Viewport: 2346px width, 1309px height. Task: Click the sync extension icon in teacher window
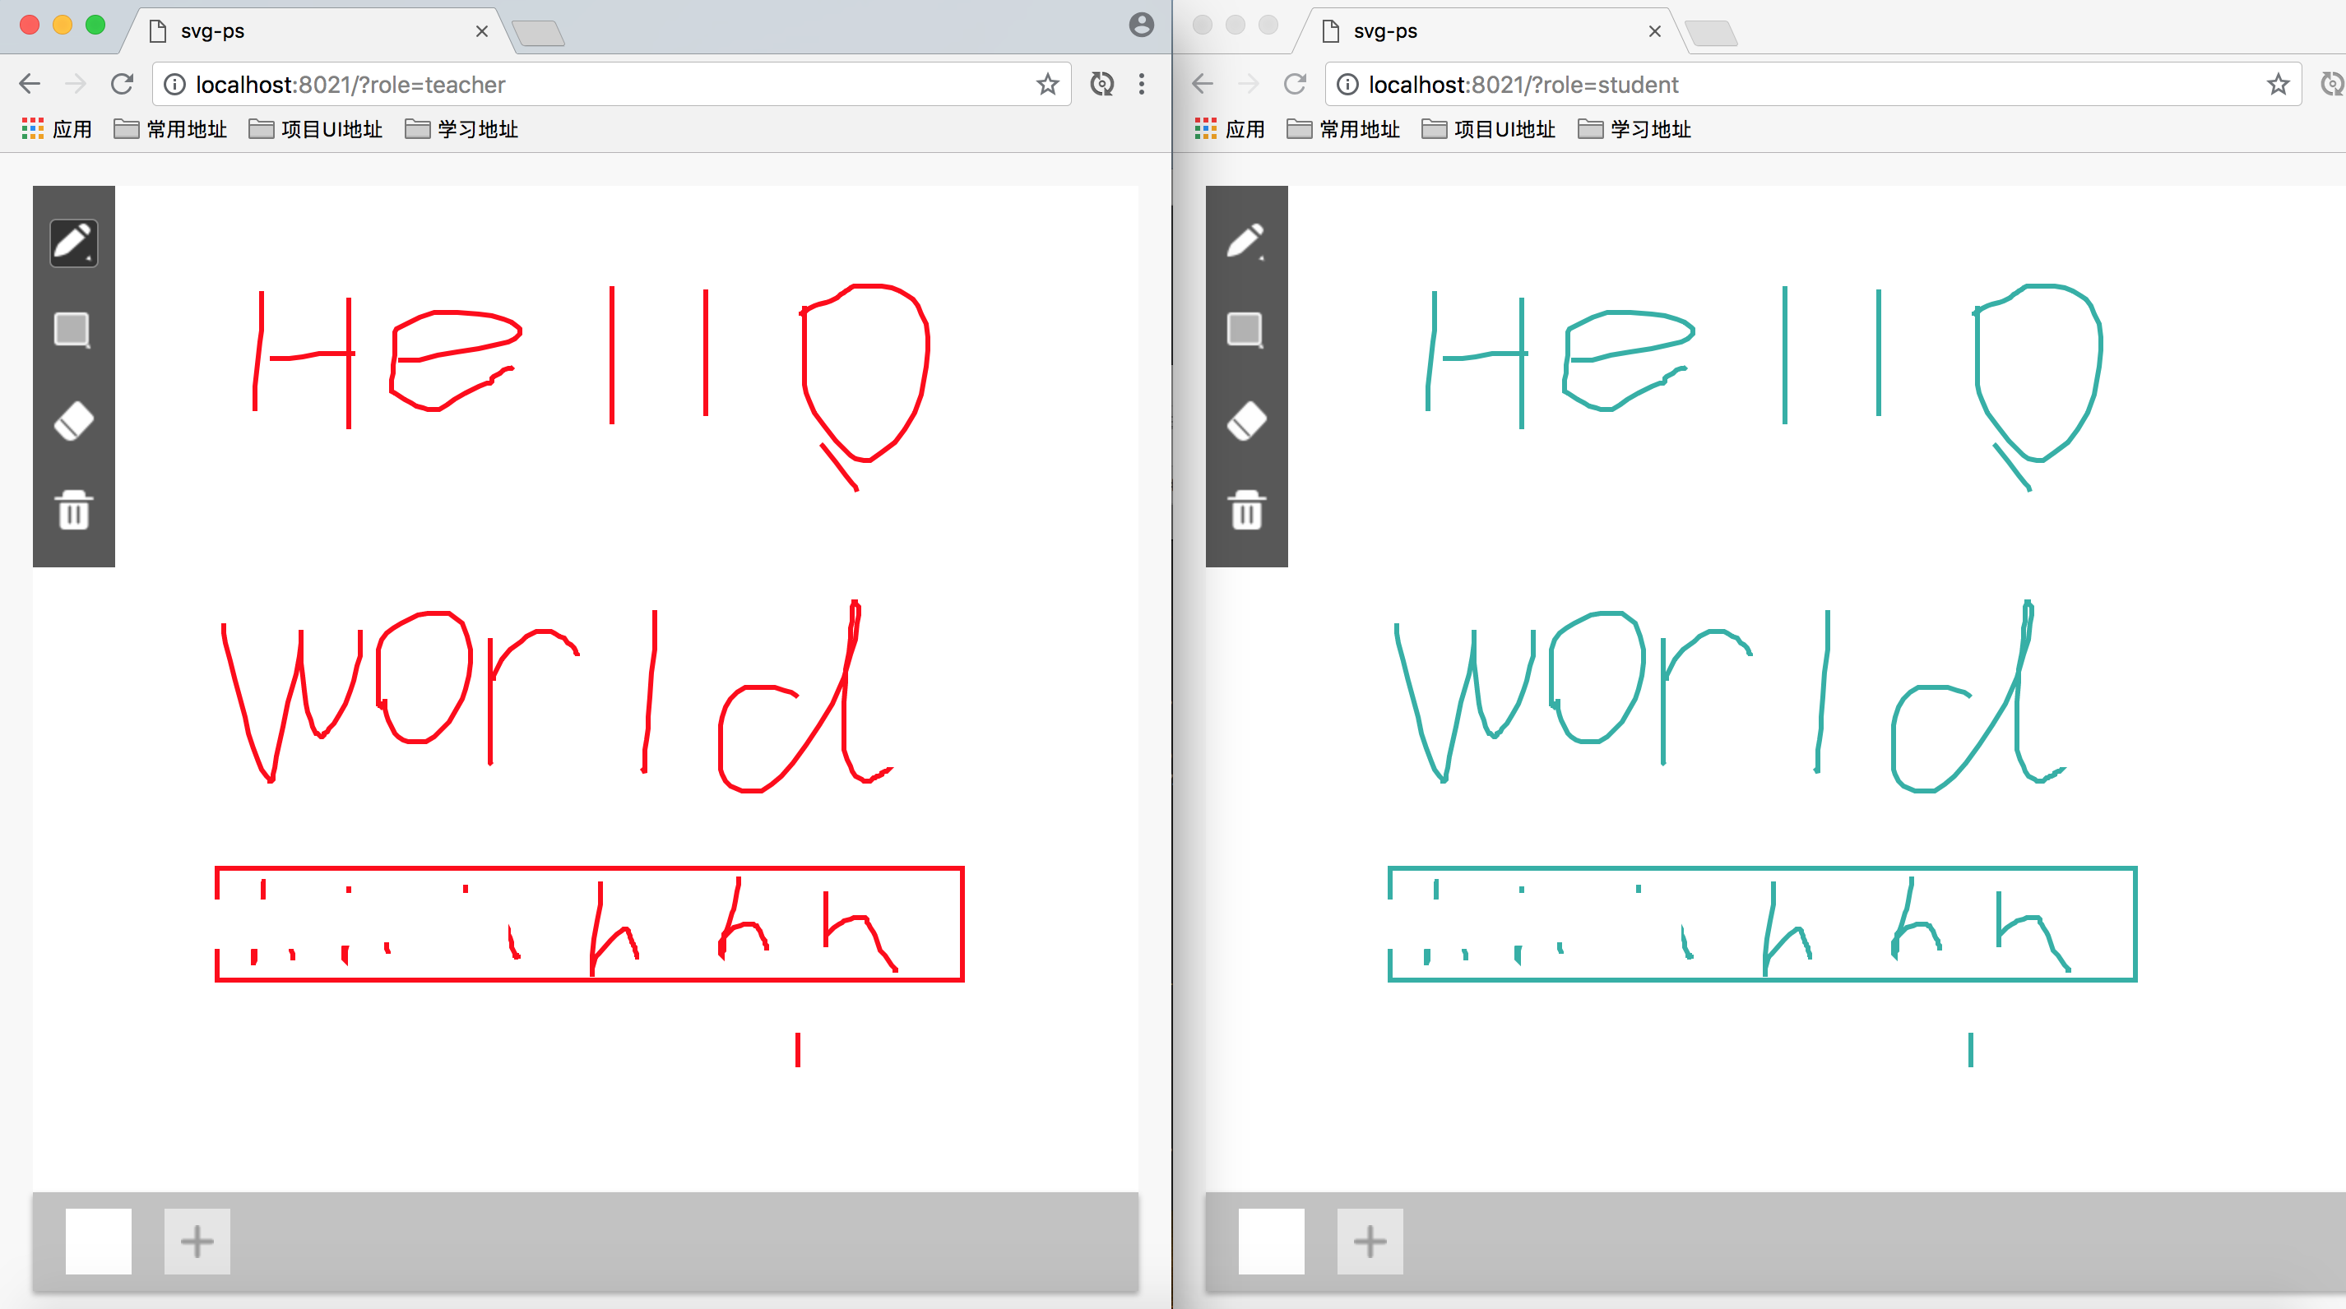coord(1102,85)
